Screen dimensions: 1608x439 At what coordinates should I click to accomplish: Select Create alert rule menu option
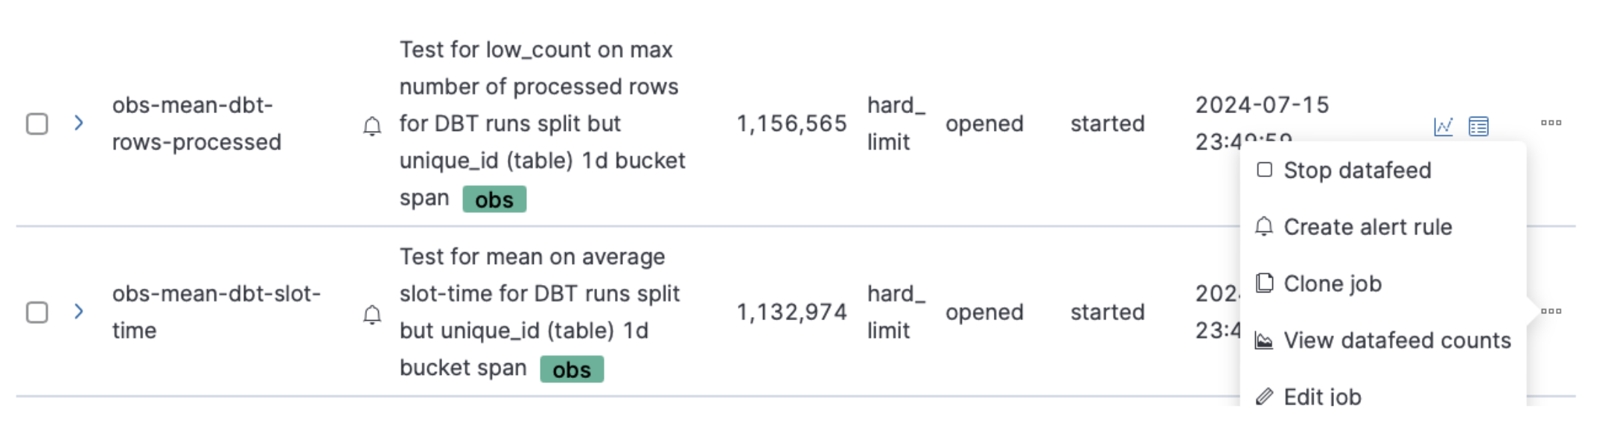(1367, 227)
